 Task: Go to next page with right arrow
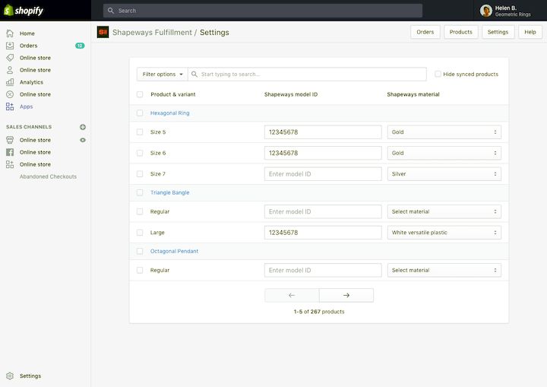click(346, 295)
